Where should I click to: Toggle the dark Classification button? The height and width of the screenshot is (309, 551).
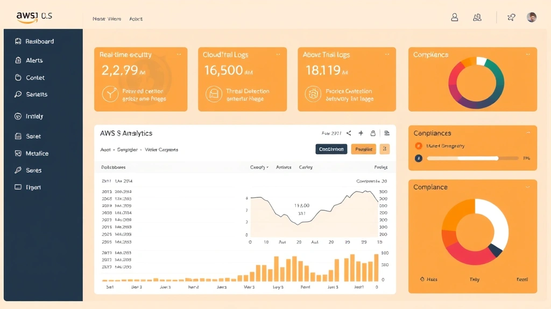[330, 149]
